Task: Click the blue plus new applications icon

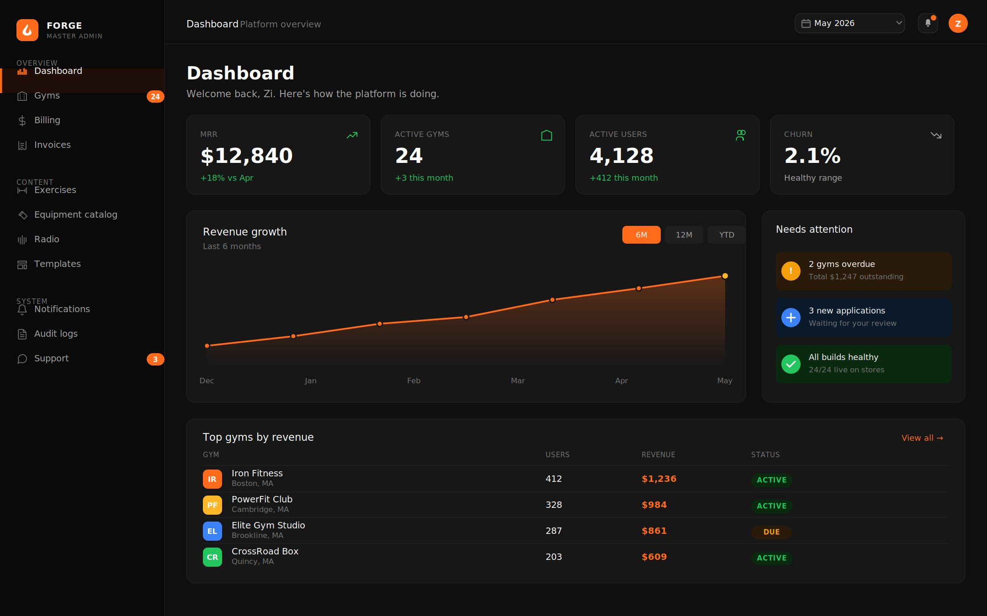Action: click(791, 318)
